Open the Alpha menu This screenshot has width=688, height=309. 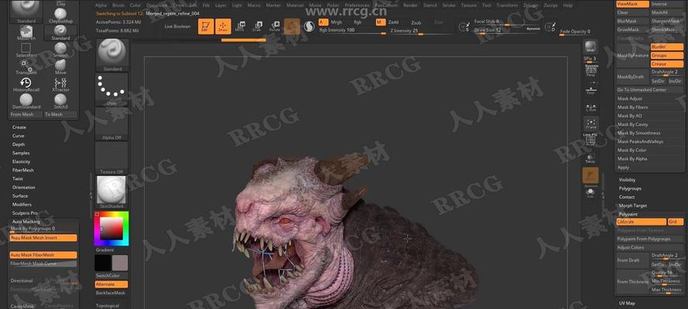(101, 5)
